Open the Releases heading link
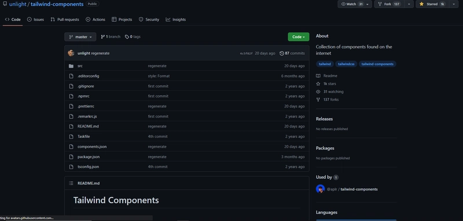 [324, 119]
